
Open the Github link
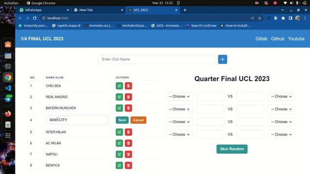coord(278,39)
